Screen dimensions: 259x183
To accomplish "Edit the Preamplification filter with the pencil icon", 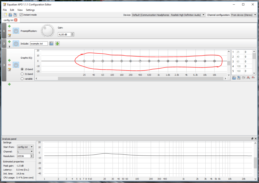I will coord(9,35).
